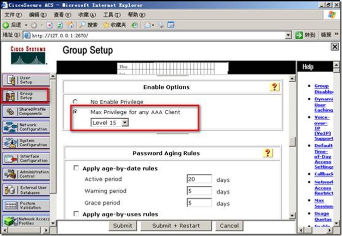Open Administration Control section
Viewport: 342px width, 236px height.
26,174
